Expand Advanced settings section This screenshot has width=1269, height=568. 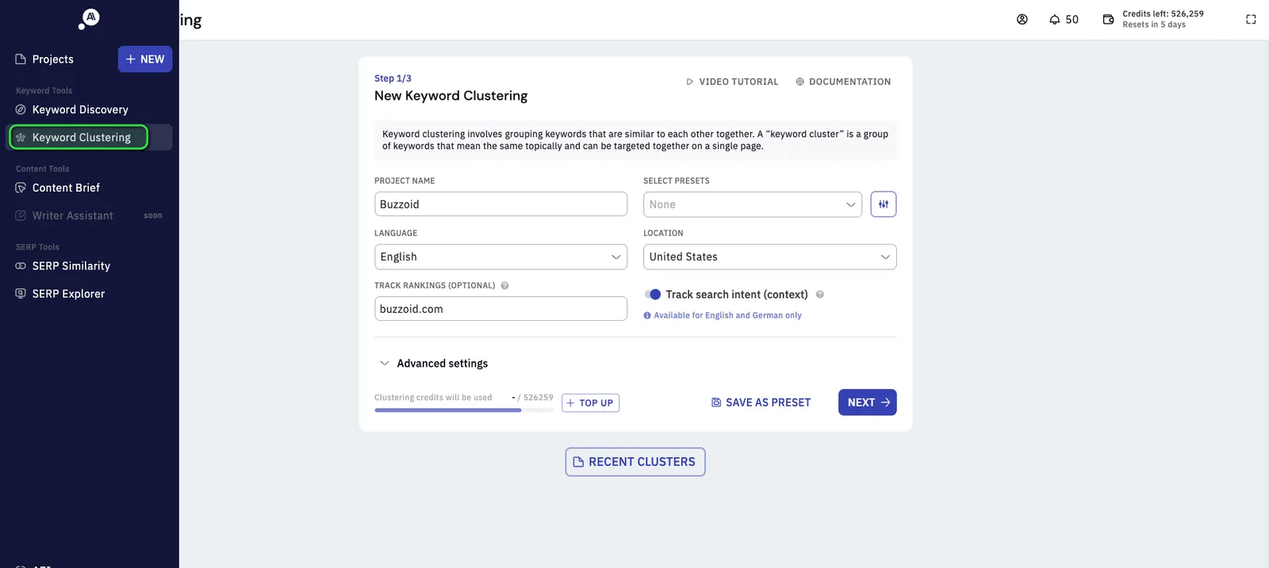coord(434,364)
